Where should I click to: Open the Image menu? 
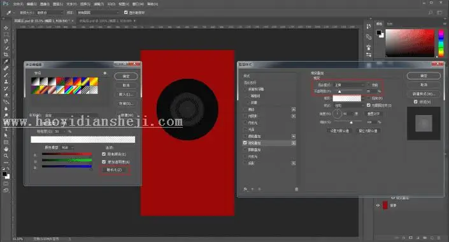[x=45, y=4]
